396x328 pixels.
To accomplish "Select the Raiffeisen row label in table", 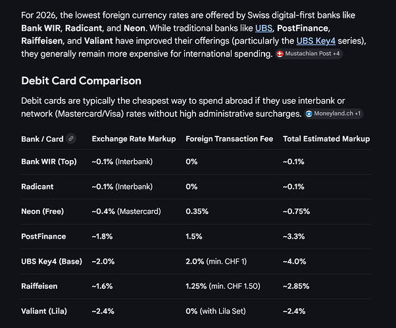I will [41, 286].
